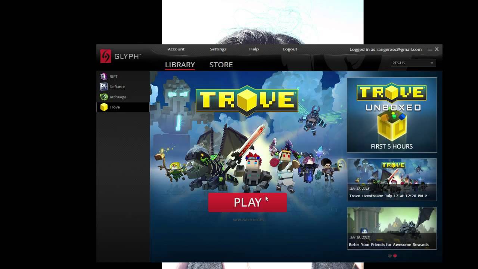This screenshot has width=478, height=269.
Task: Open the Trove Livestream July 17 news
Action: (x=392, y=180)
